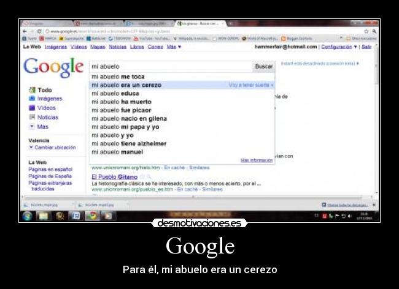Select suggestion mi abuelo tiene alzheimer

tap(182, 144)
